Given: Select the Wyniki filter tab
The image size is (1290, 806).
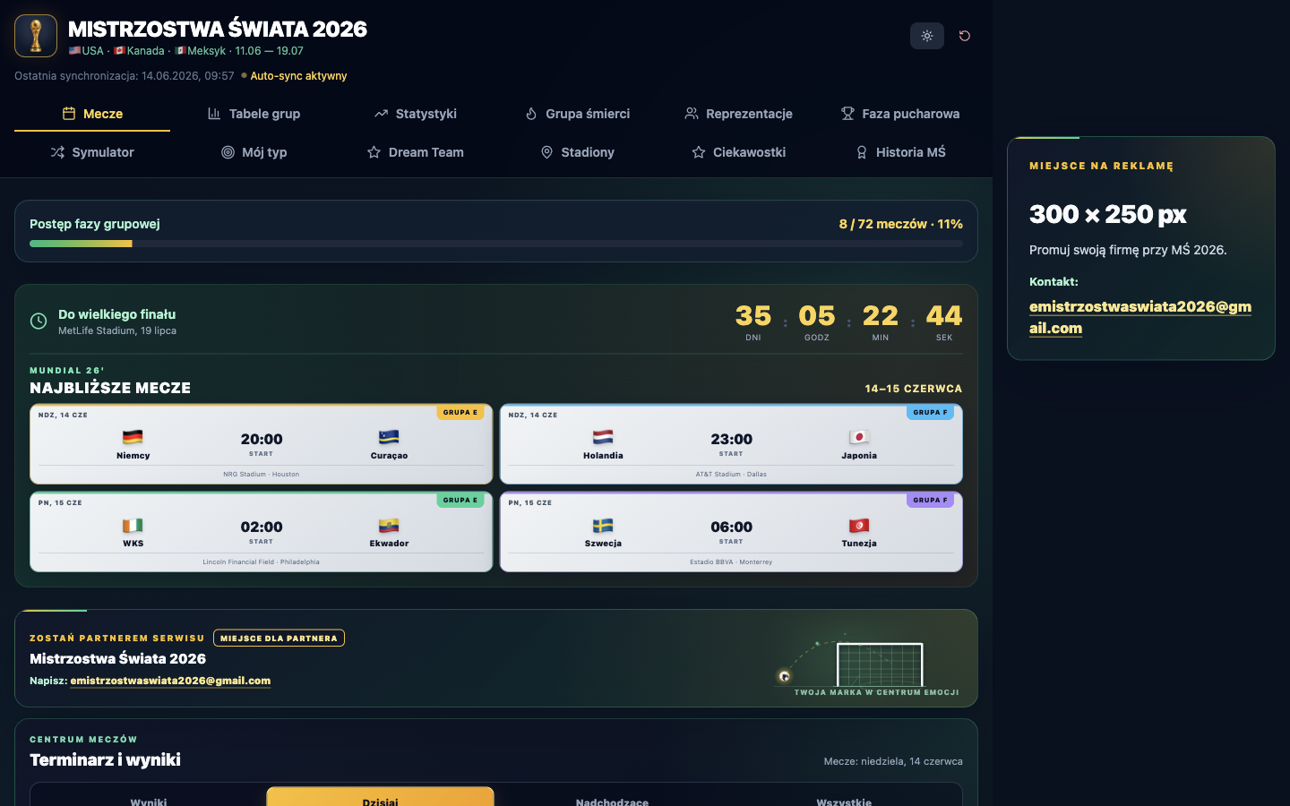Looking at the screenshot, I should coord(149,802).
